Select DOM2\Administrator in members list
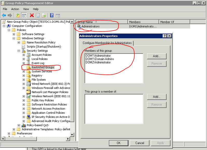 pos(98,62)
